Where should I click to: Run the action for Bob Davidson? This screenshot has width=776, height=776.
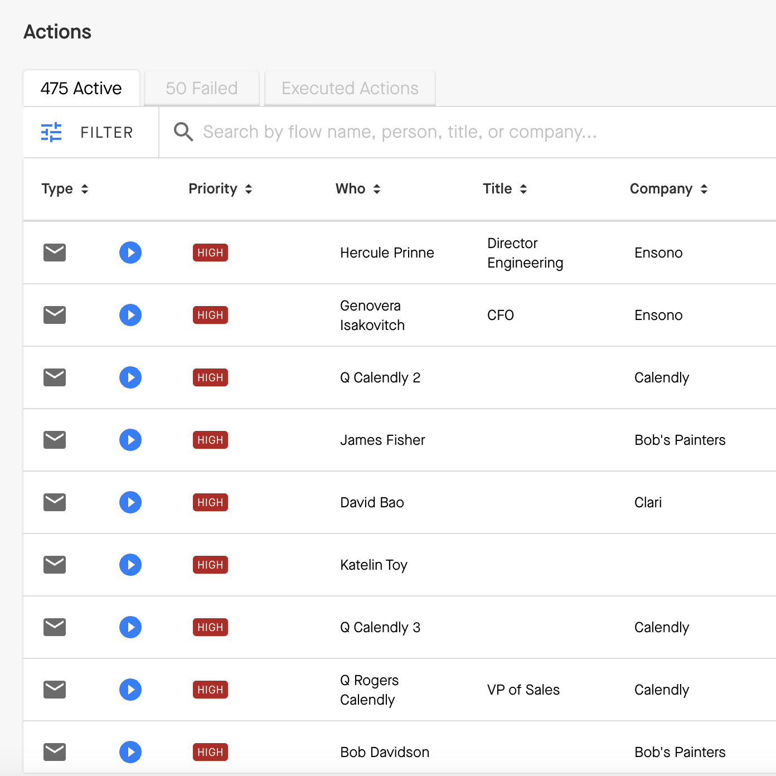point(130,752)
